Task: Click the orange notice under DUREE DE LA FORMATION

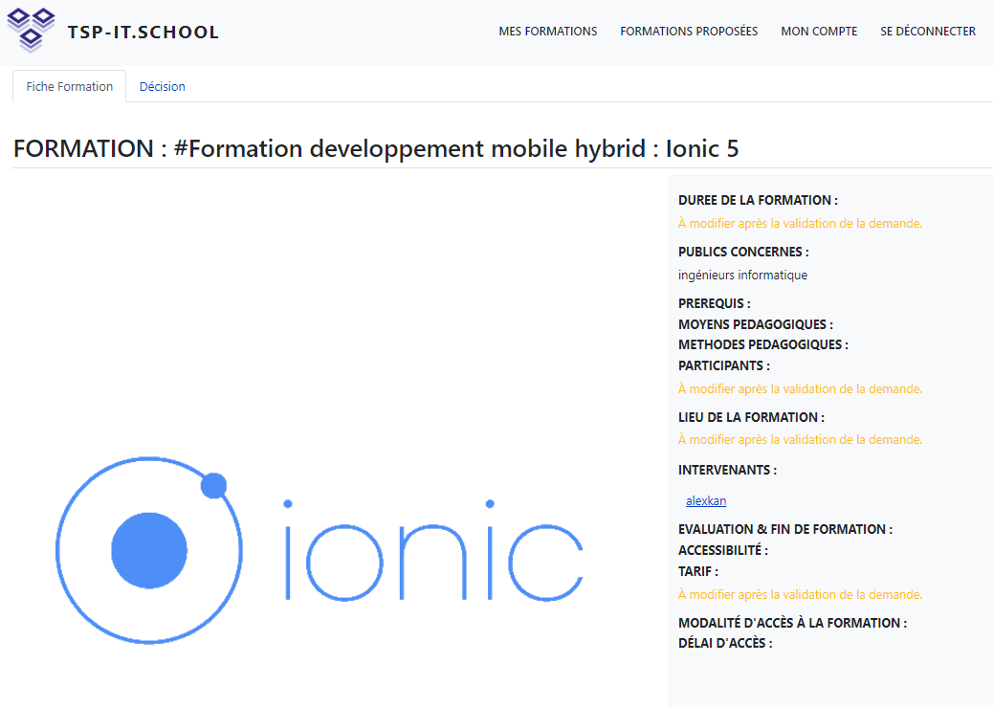Action: tap(800, 223)
